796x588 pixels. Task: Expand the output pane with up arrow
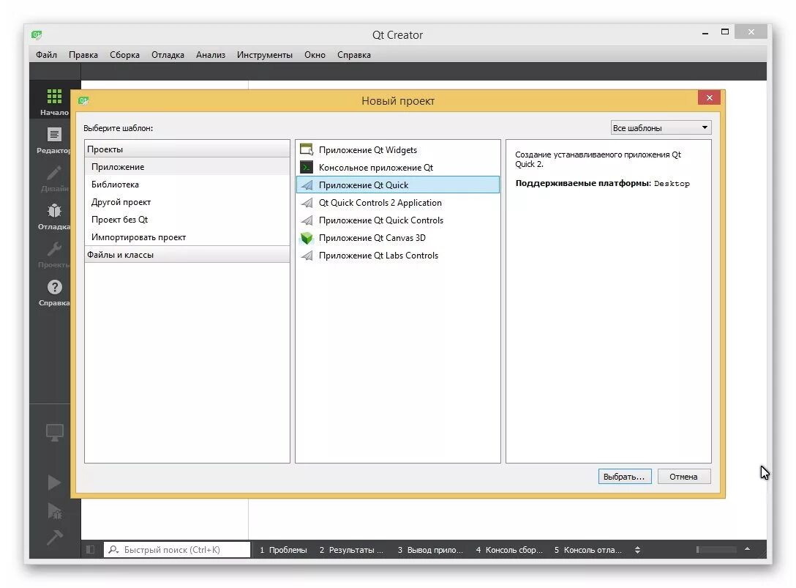747,549
